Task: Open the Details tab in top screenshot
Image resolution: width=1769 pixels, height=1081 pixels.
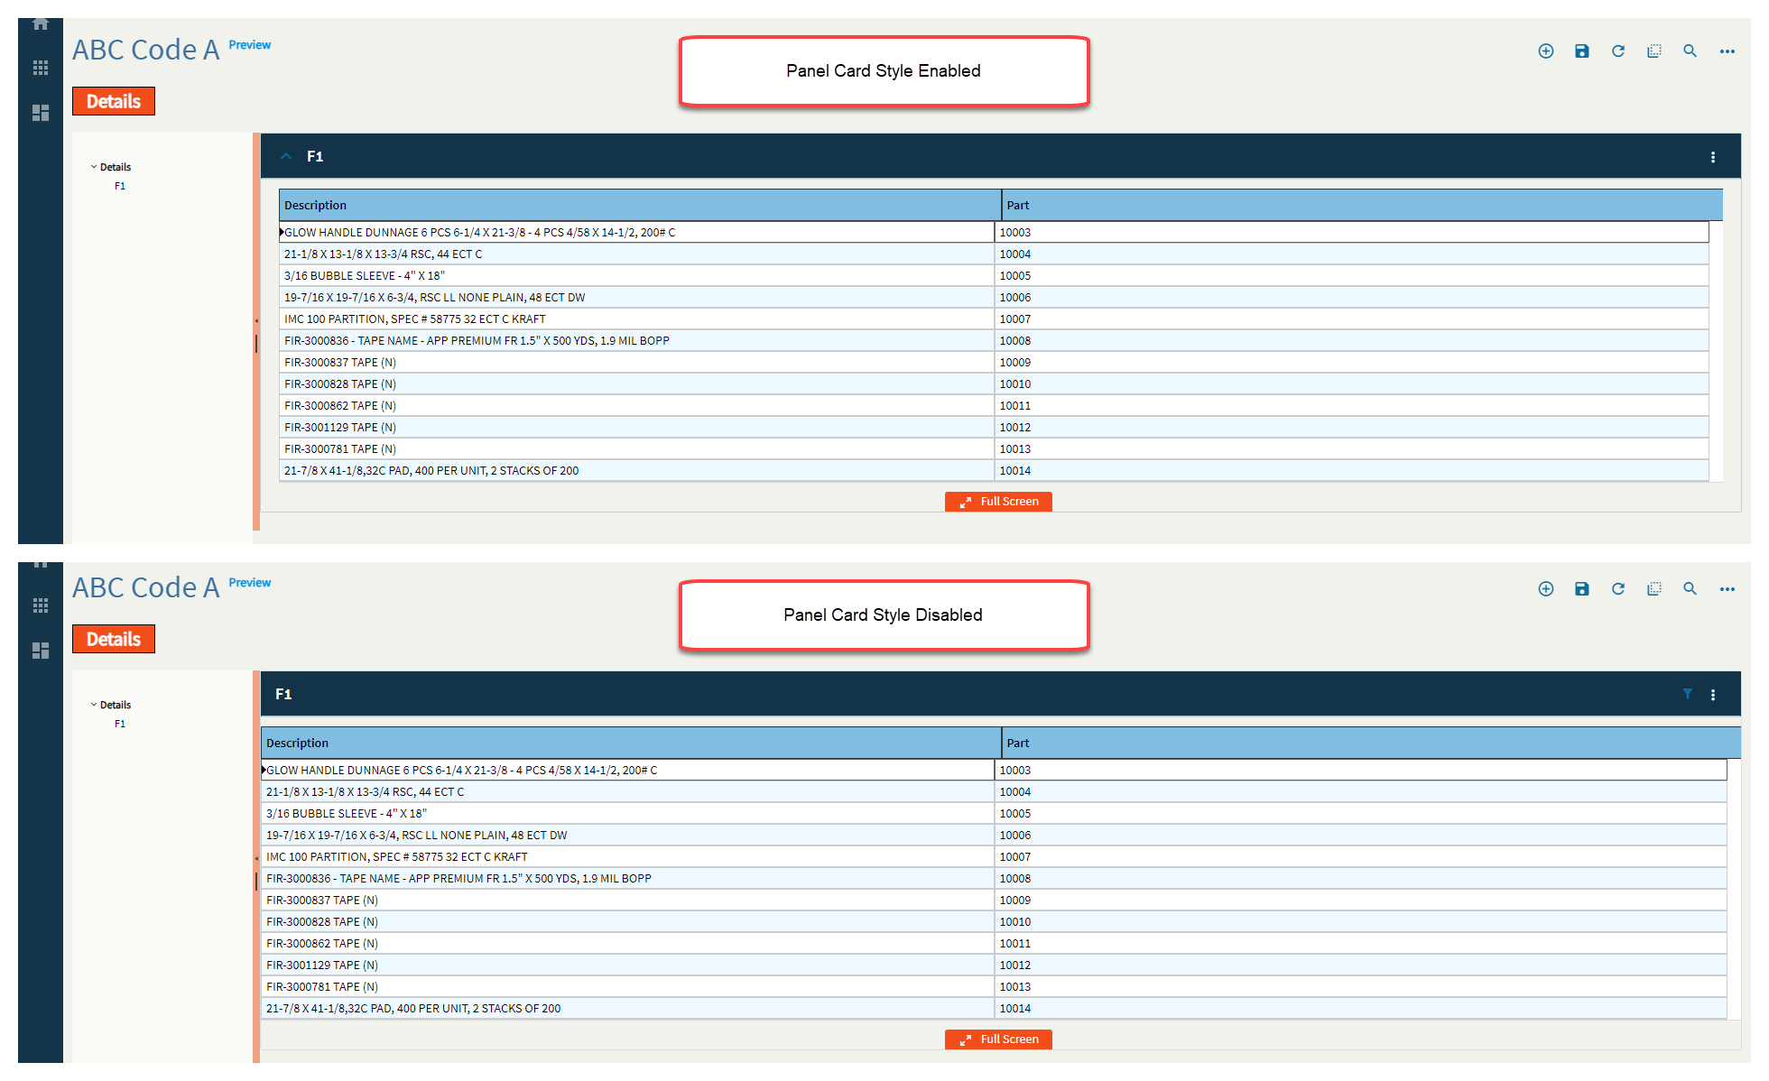Action: pyautogui.click(x=114, y=101)
